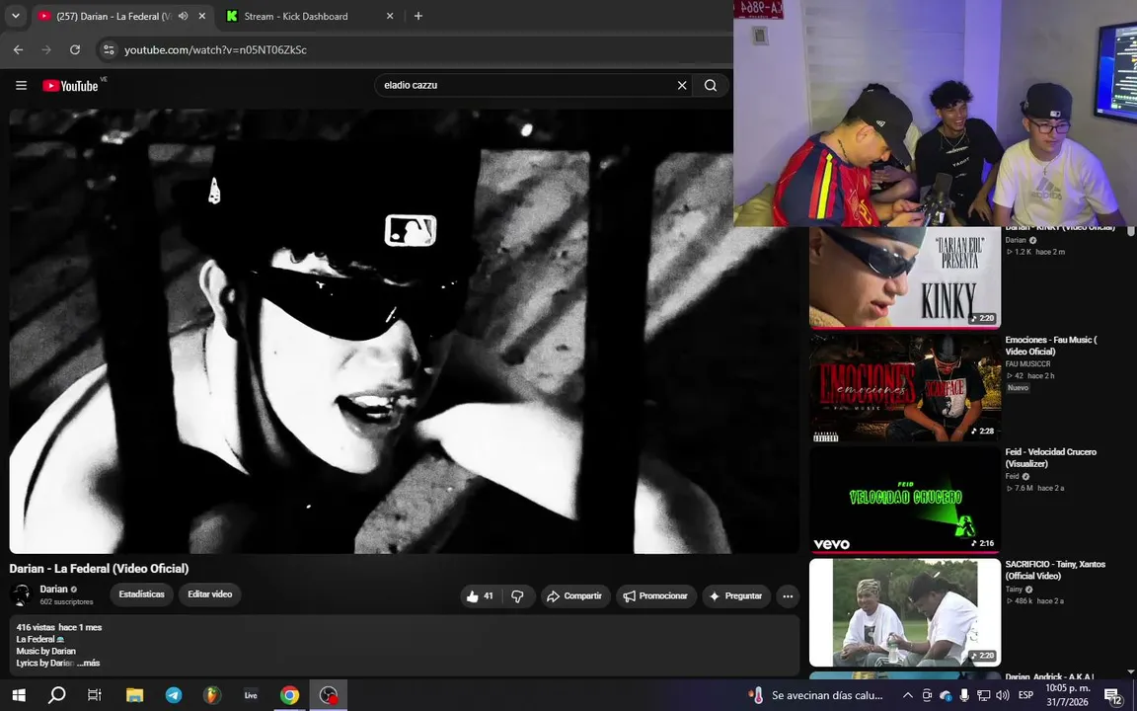Open Darian channel name link
The width and height of the screenshot is (1137, 711).
tap(53, 590)
